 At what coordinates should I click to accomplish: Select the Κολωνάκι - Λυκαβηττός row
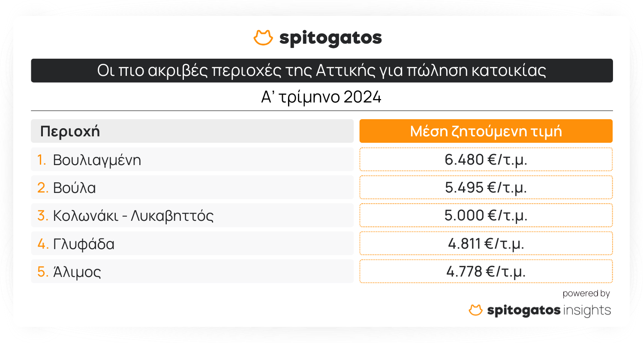point(192,216)
